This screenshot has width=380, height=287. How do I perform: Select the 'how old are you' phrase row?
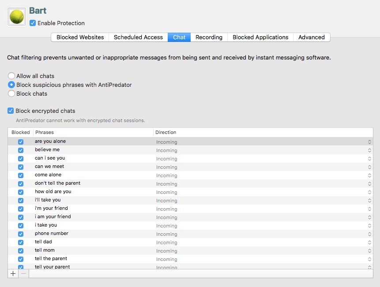[53, 192]
